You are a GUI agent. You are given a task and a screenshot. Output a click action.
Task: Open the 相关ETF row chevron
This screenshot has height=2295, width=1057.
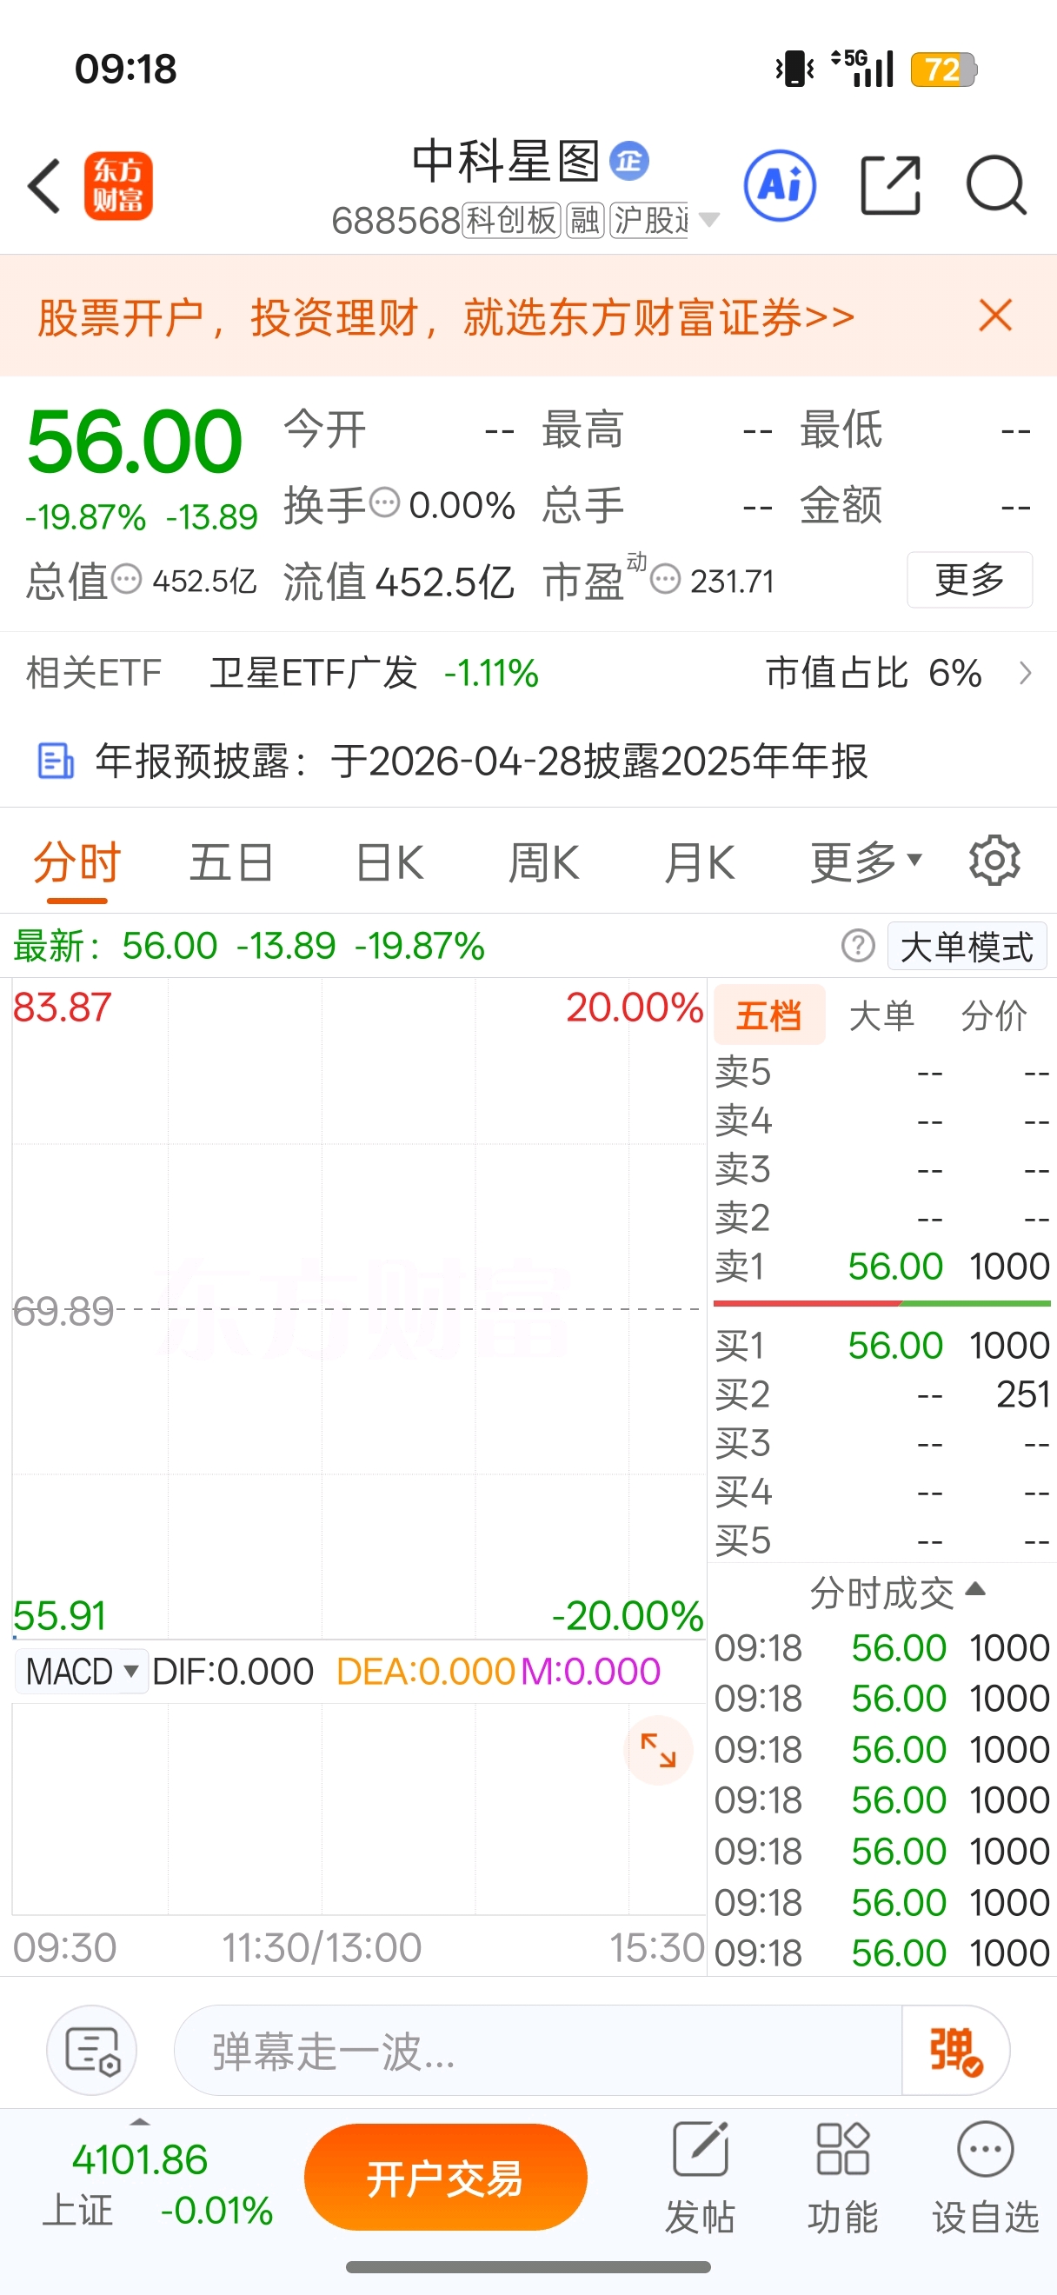[1026, 673]
